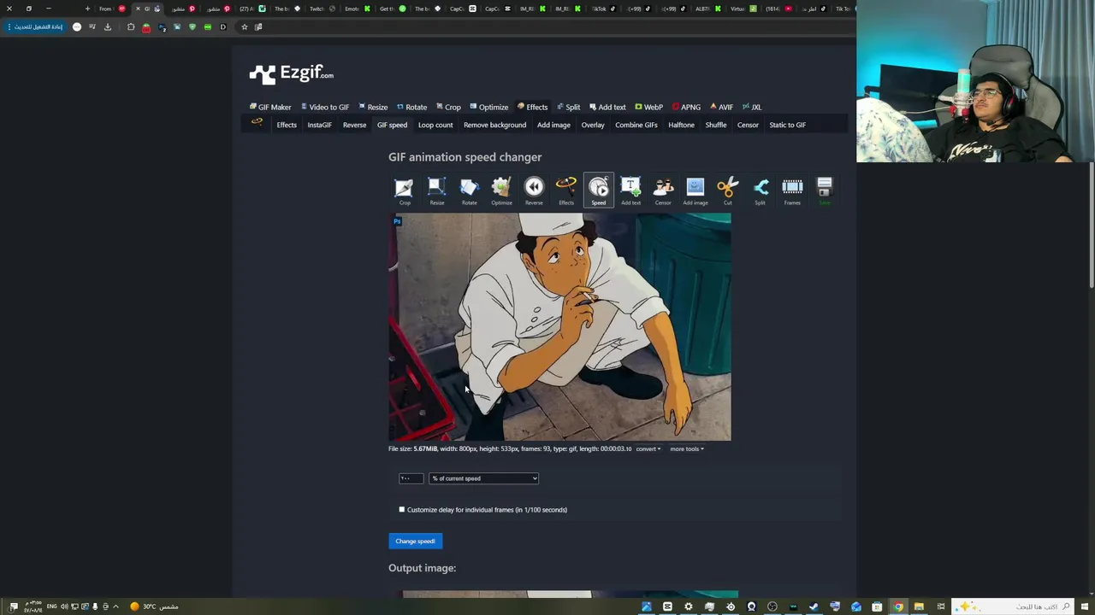Select the Reverse tool rewind icon
This screenshot has height=615, width=1095.
[534, 190]
